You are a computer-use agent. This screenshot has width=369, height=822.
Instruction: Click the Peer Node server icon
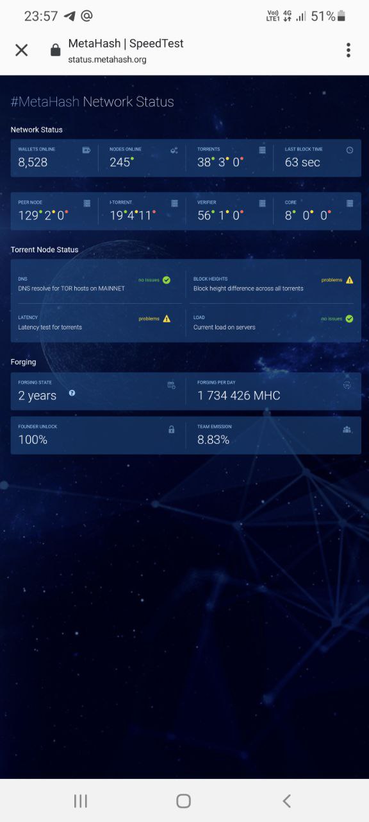[86, 203]
